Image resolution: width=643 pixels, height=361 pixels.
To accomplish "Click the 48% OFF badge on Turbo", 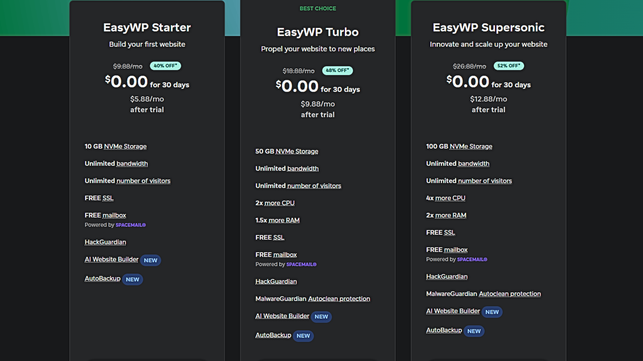I will click(x=338, y=71).
